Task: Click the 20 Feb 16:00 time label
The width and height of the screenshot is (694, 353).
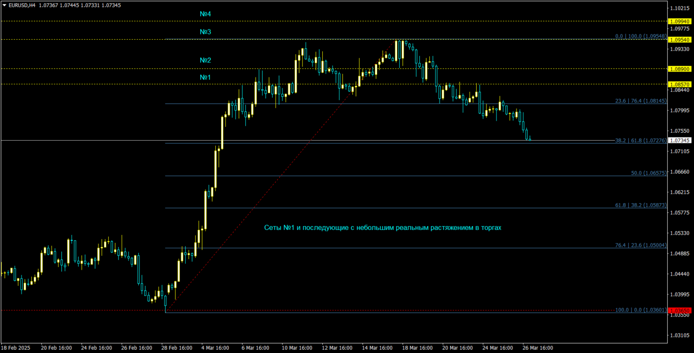Action: coord(56,348)
